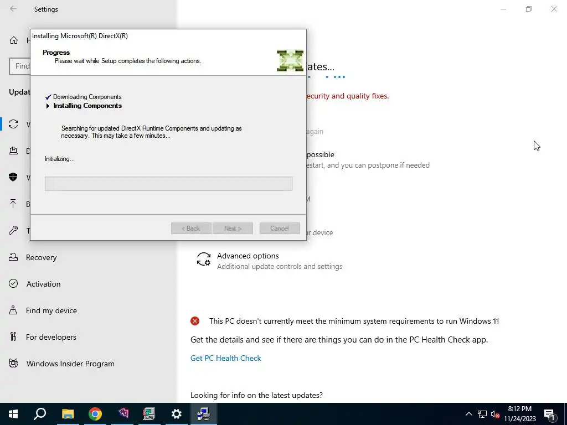The width and height of the screenshot is (567, 425).
Task: Click the taskbar icon left of Settings gear
Action: click(x=149, y=414)
